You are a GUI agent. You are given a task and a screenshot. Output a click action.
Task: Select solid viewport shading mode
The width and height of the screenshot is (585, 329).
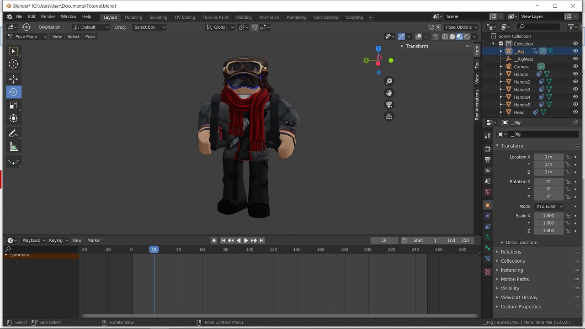(452, 37)
